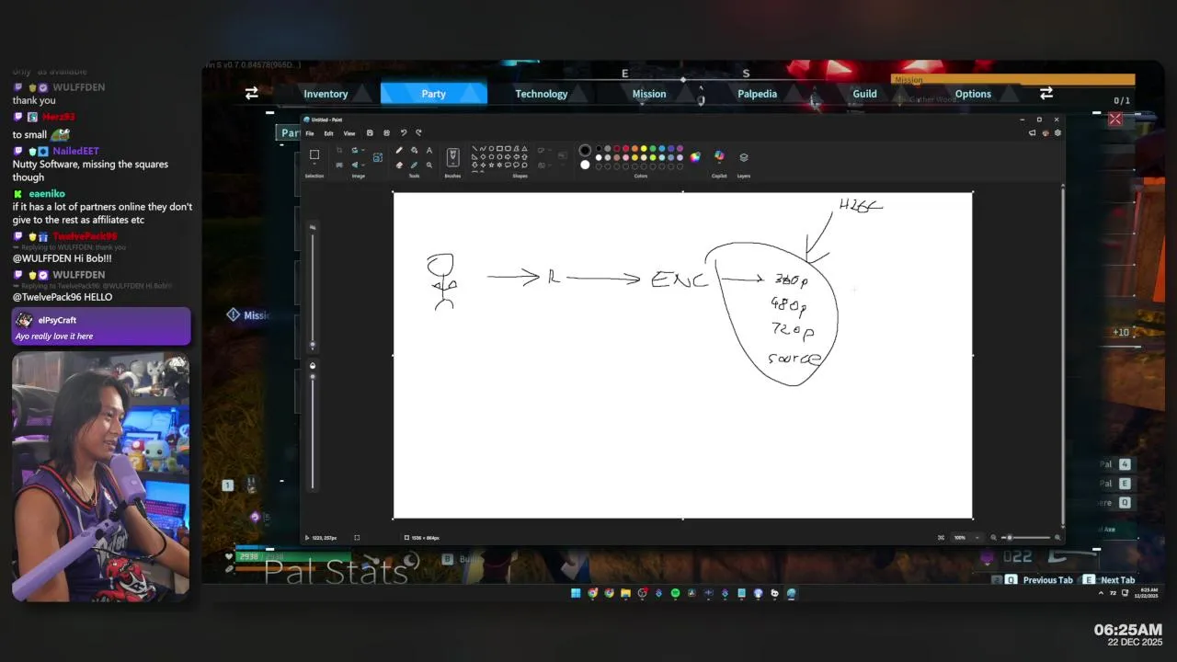Click the Resize and skew icon
The width and height of the screenshot is (1177, 662).
point(339,165)
